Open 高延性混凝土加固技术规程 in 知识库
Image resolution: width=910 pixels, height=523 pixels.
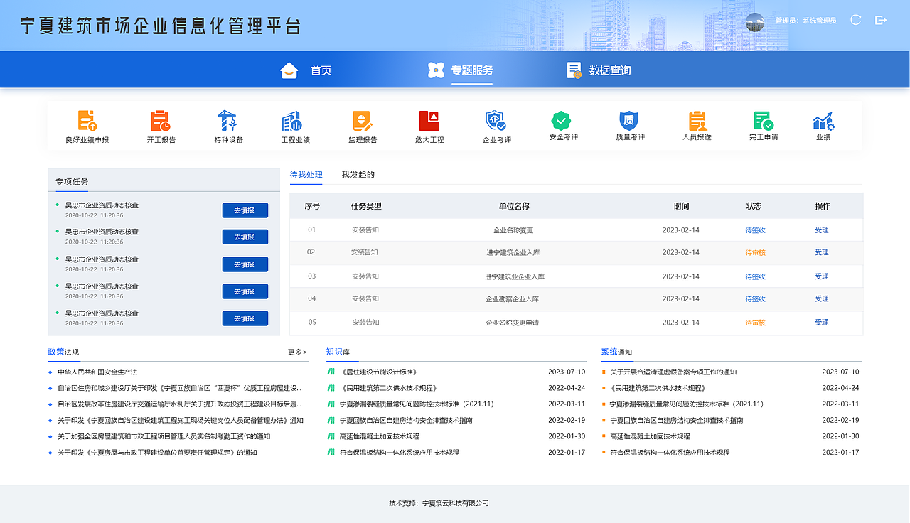pyautogui.click(x=380, y=436)
